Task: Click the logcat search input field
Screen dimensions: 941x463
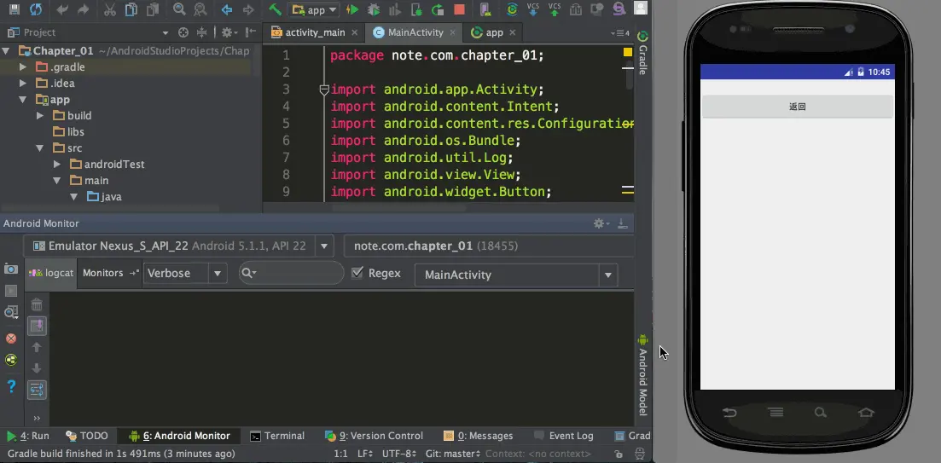Action: [292, 273]
